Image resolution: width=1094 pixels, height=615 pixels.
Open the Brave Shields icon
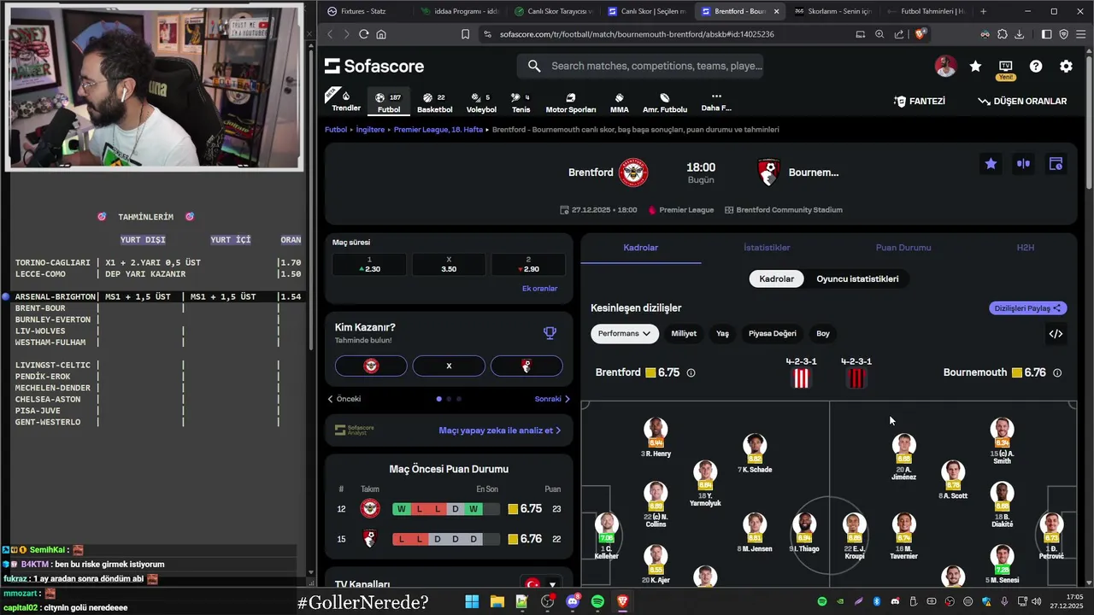click(920, 34)
